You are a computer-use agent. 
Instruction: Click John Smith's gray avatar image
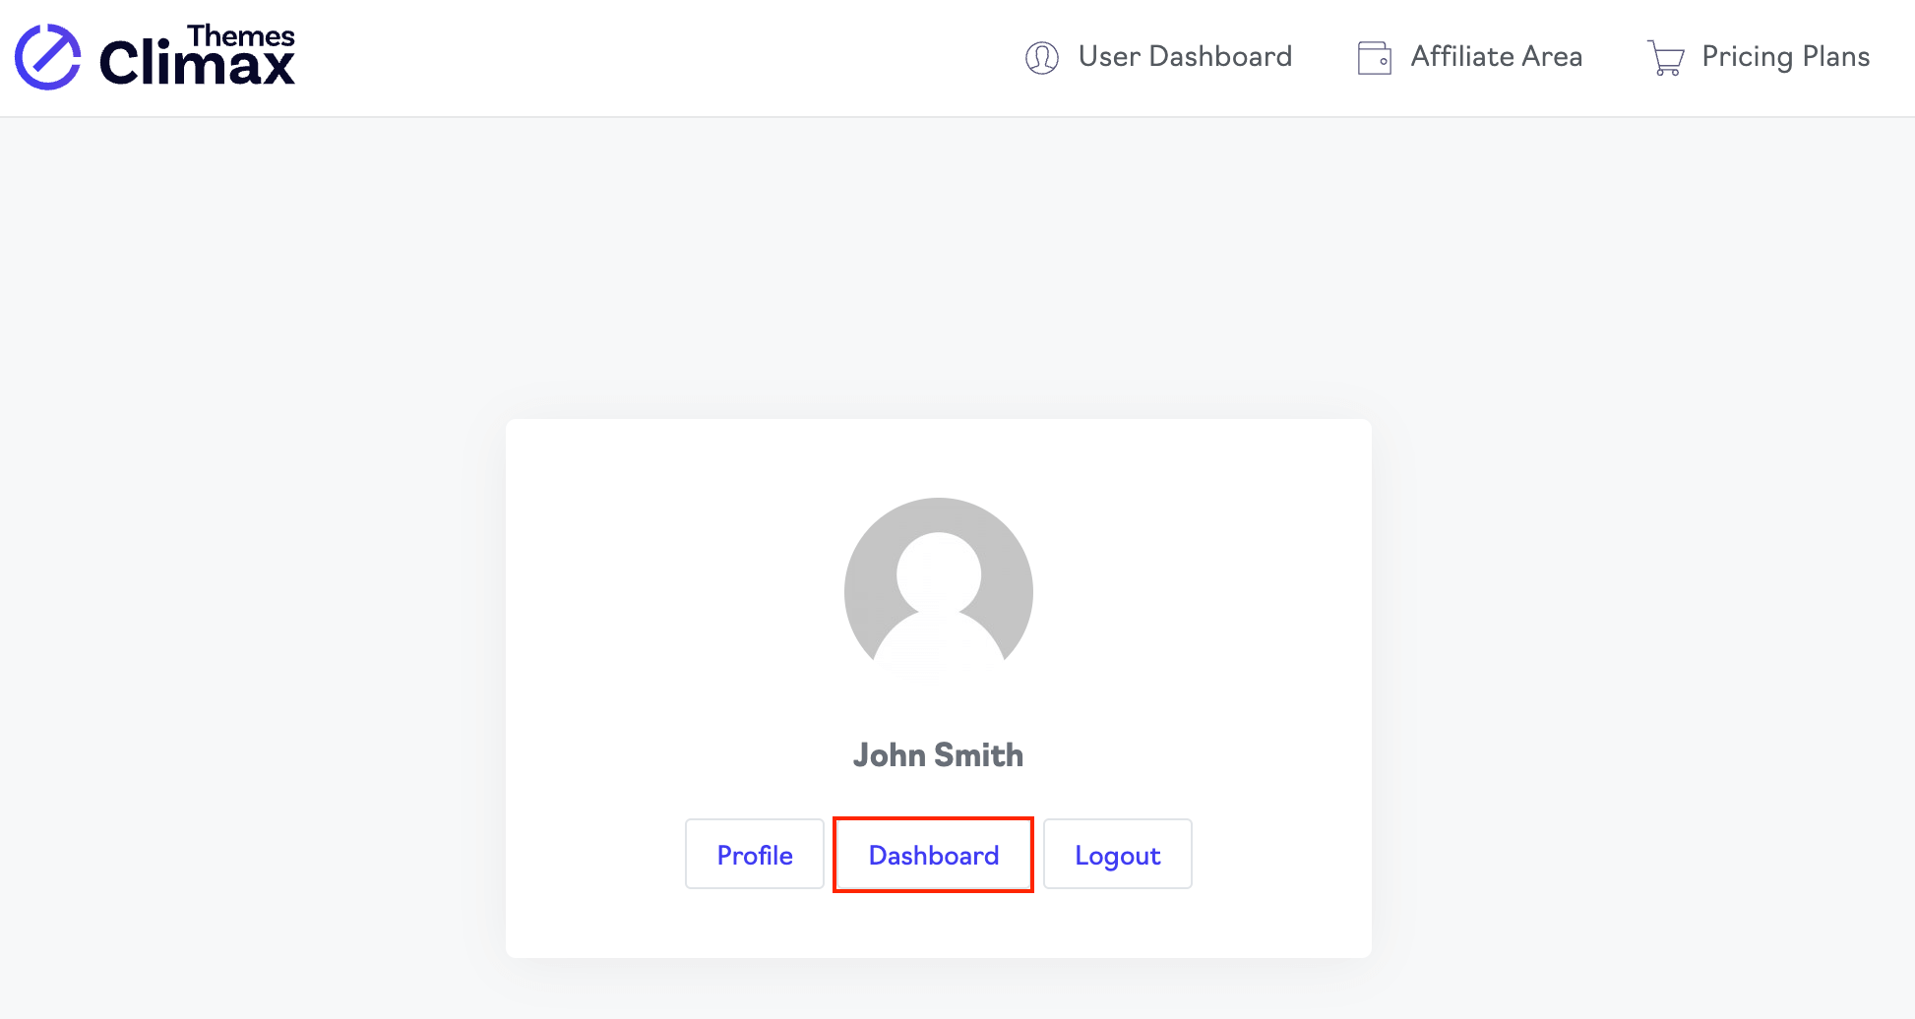(938, 591)
